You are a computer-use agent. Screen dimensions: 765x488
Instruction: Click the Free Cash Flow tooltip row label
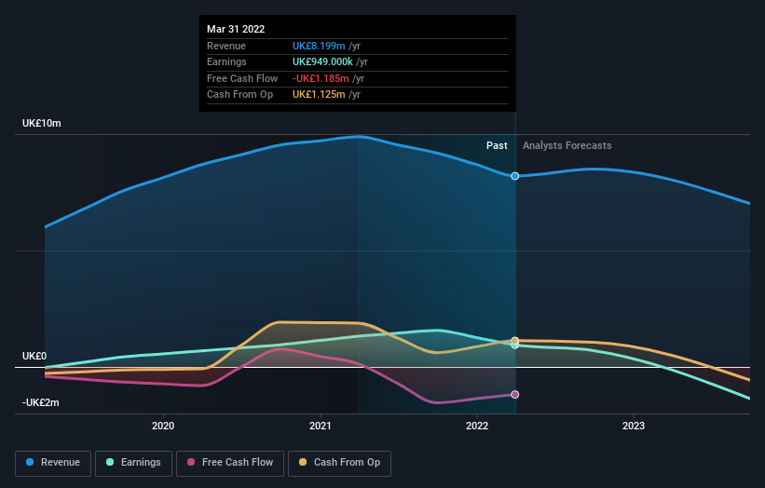point(242,78)
